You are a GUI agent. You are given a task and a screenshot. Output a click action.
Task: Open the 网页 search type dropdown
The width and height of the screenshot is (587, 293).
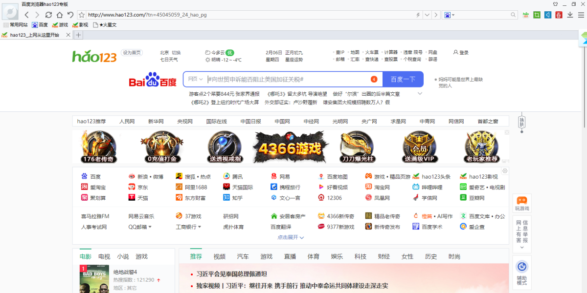[194, 79]
